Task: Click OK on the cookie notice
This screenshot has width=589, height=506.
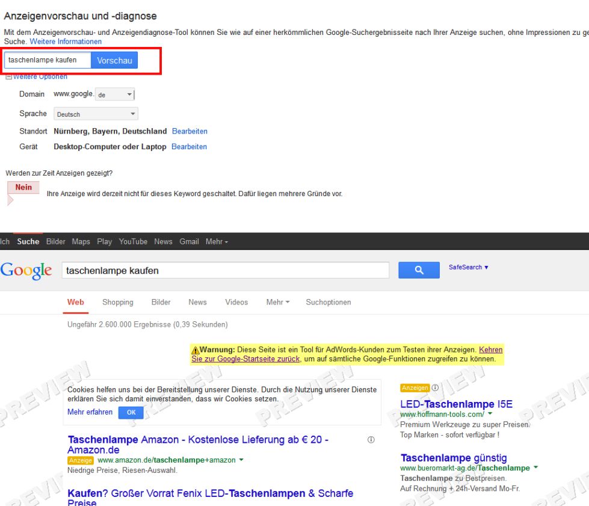Action: click(x=131, y=412)
